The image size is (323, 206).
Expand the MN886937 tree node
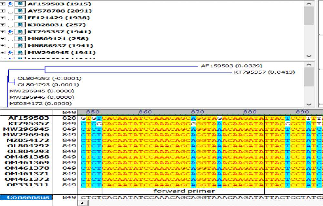point(3,46)
